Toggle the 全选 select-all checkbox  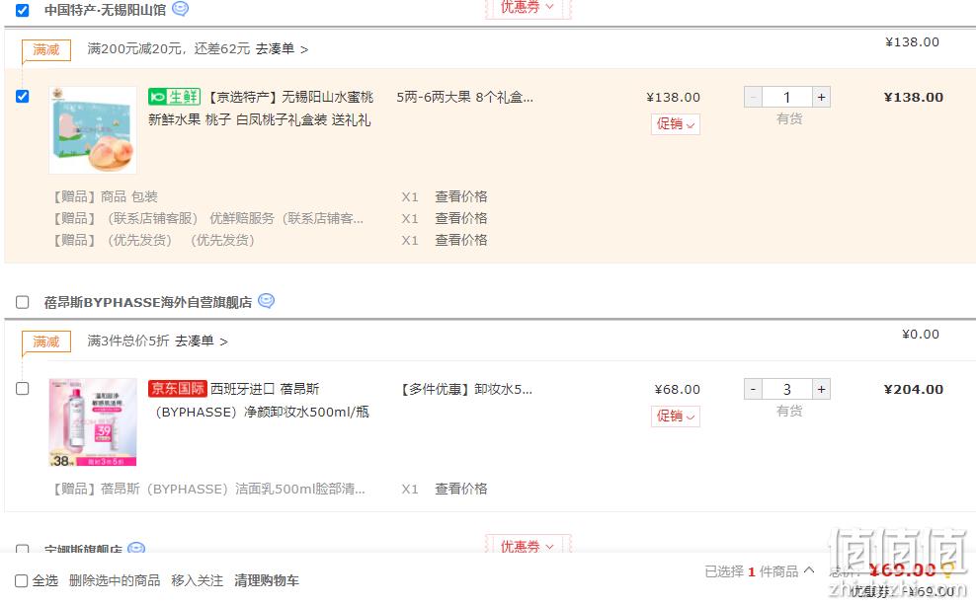(21, 581)
